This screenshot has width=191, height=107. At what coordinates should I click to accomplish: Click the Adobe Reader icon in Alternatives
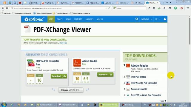pyautogui.click(x=77, y=63)
